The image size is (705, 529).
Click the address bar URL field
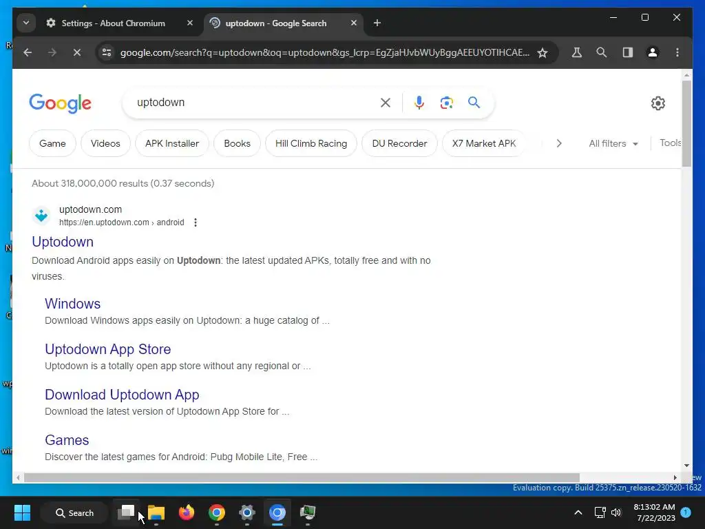[x=325, y=52]
